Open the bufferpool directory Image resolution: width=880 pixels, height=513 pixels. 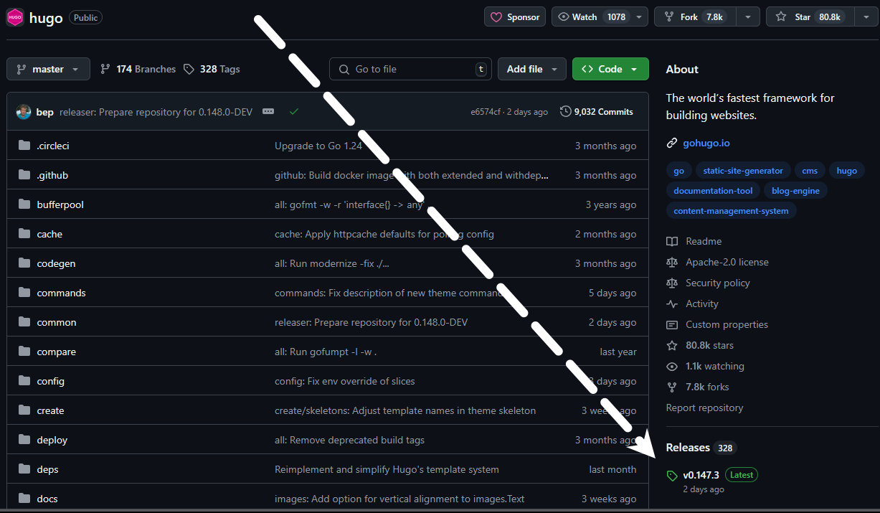coord(60,204)
